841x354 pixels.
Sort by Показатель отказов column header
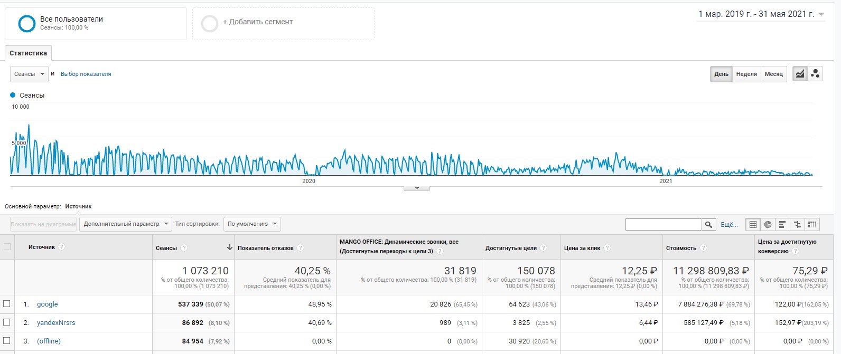(265, 248)
